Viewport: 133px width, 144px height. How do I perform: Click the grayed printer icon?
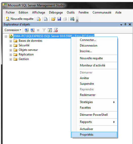click(65, 19)
